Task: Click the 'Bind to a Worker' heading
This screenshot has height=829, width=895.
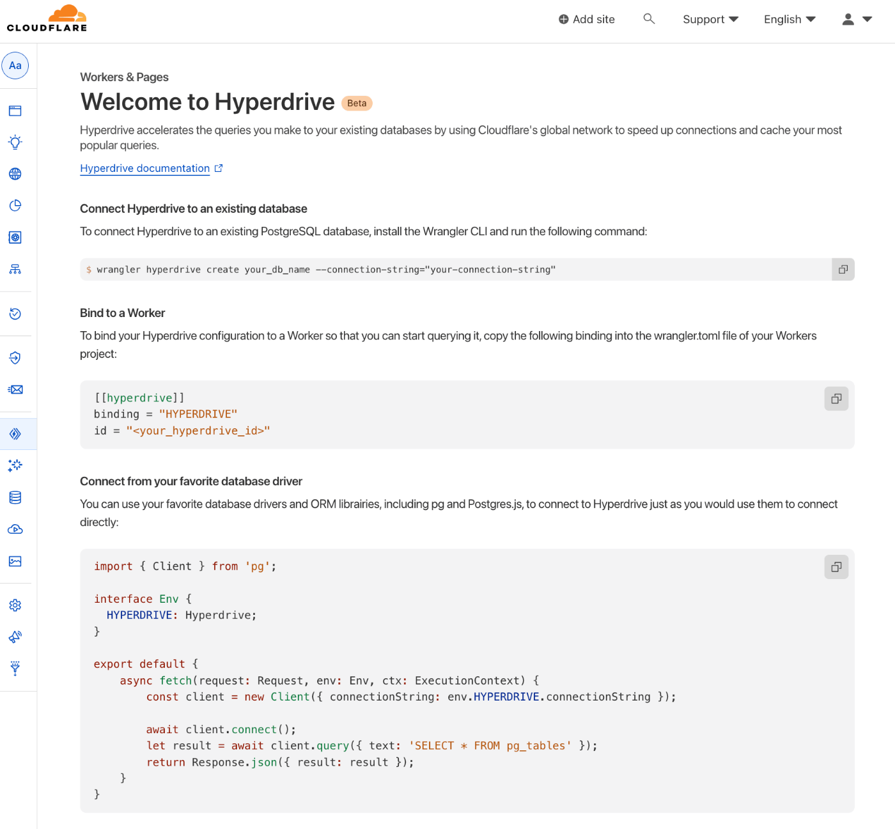Action: pos(122,313)
